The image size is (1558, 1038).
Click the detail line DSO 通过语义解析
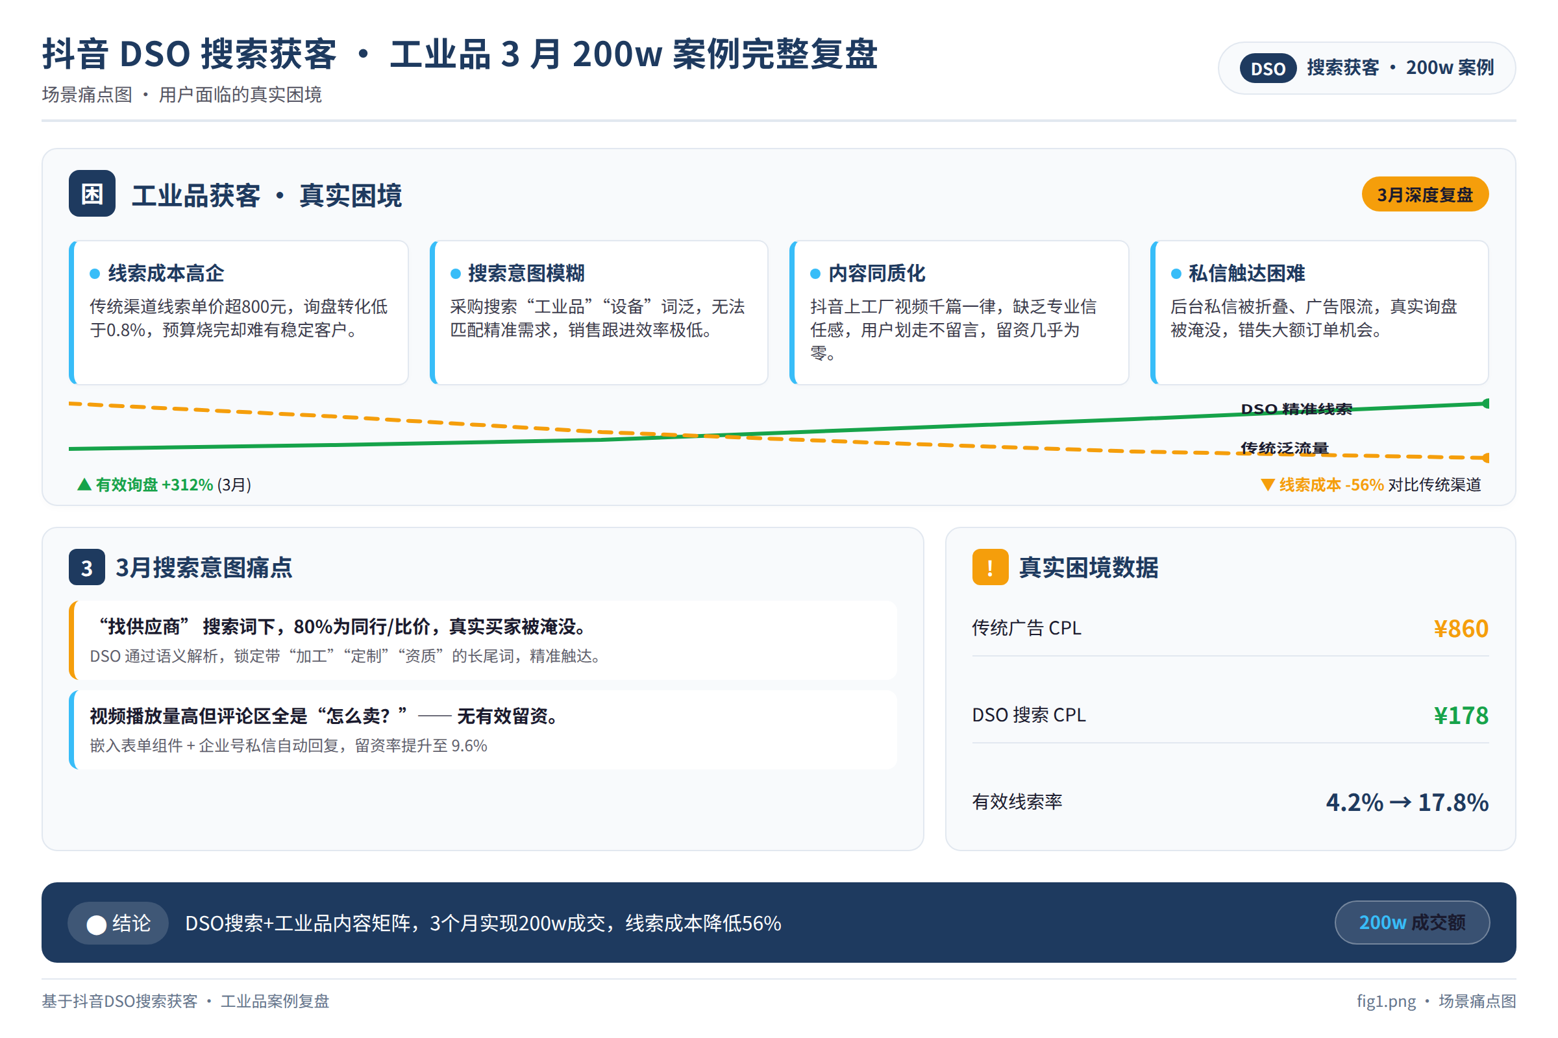pyautogui.click(x=347, y=656)
